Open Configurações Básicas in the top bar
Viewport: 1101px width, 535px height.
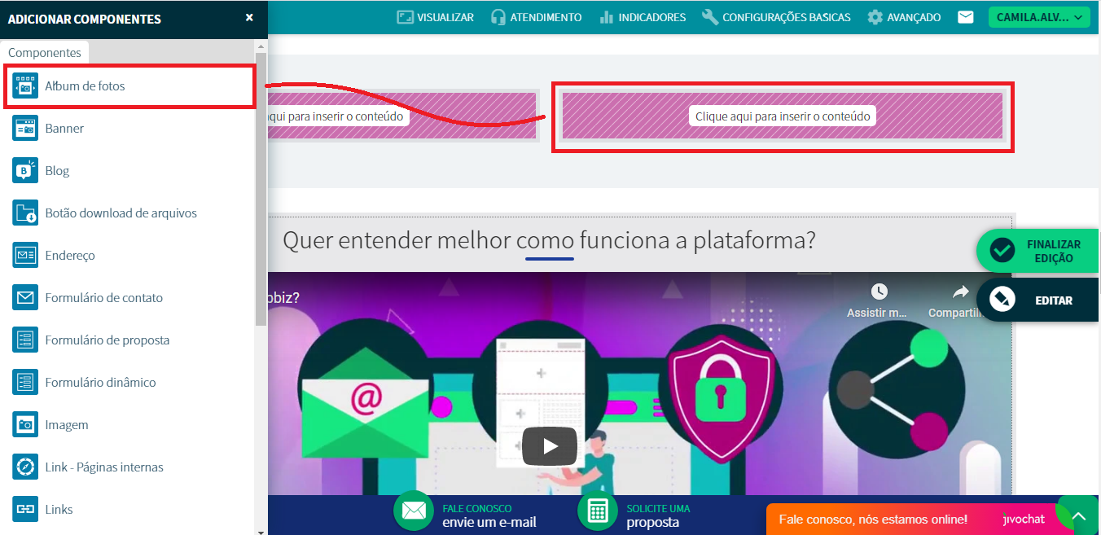click(x=776, y=17)
